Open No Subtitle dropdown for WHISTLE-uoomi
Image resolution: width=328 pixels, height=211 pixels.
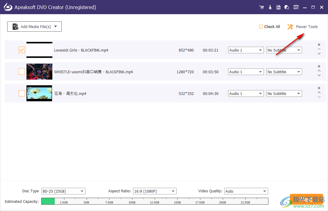coord(284,72)
